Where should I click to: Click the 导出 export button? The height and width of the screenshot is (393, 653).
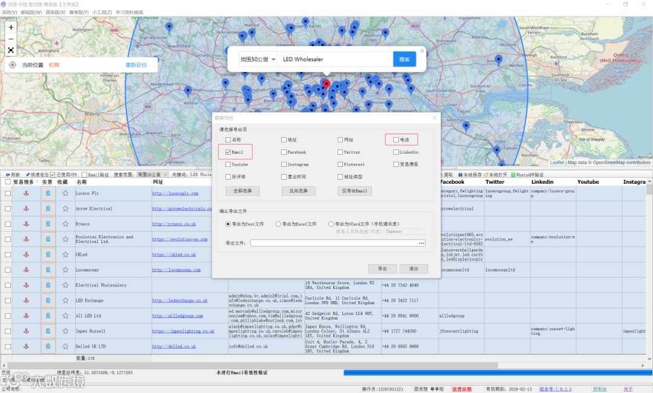coord(382,269)
